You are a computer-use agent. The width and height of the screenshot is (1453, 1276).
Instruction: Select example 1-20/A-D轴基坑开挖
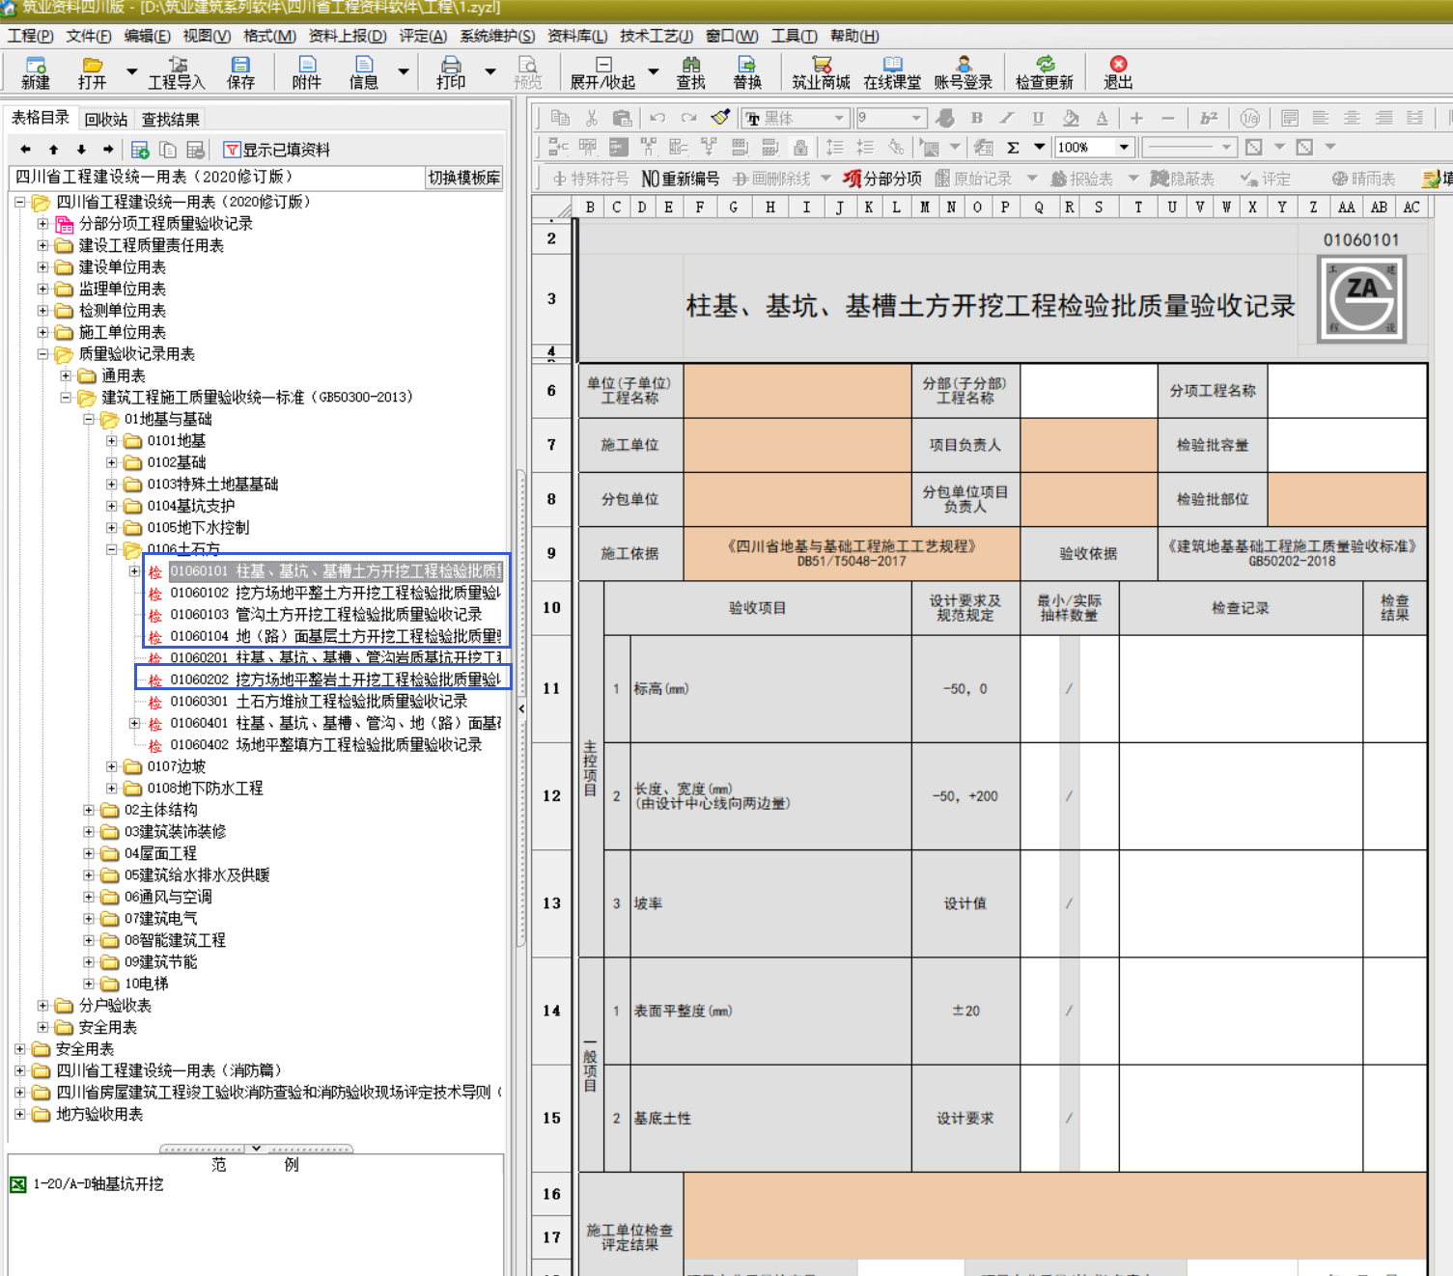98,1184
